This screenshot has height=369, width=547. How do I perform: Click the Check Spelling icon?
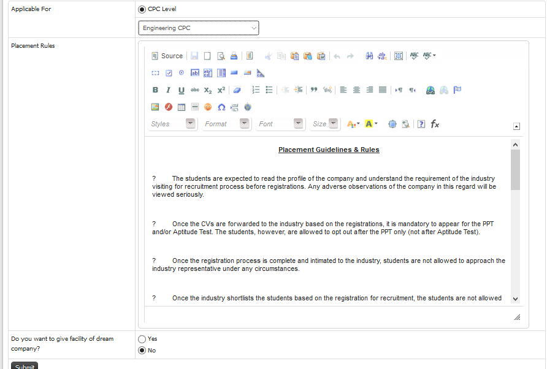[x=414, y=56]
